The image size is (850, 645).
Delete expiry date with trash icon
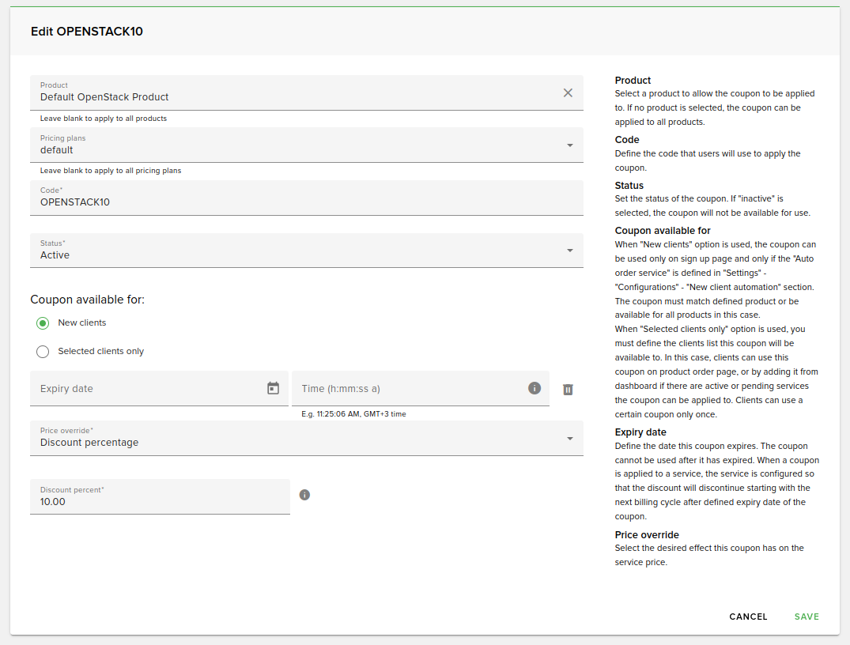(x=568, y=389)
